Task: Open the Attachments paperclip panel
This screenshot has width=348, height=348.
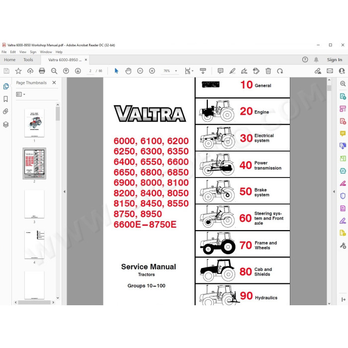Action: (6, 111)
